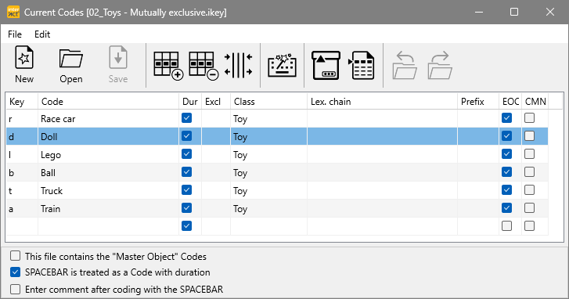Enable comment after coding with SPACEBAR
Viewport: 569px width, 299px height.
[15, 289]
